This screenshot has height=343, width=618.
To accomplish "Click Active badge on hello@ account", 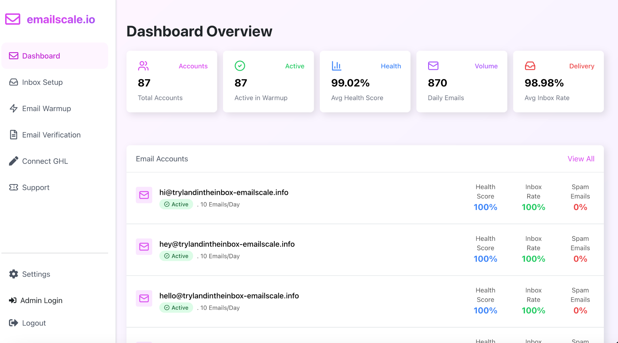I will (176, 308).
